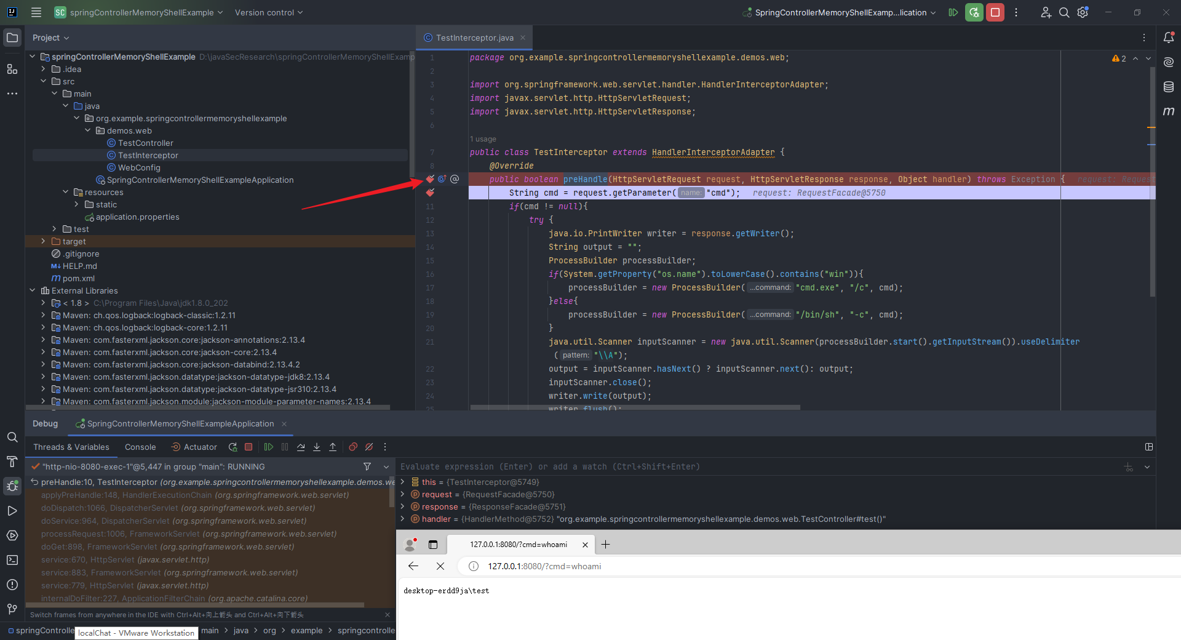Open the AI assistant spiral icon

[x=1169, y=62]
